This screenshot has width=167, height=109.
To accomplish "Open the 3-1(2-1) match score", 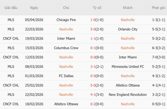I will click(x=97, y=67).
